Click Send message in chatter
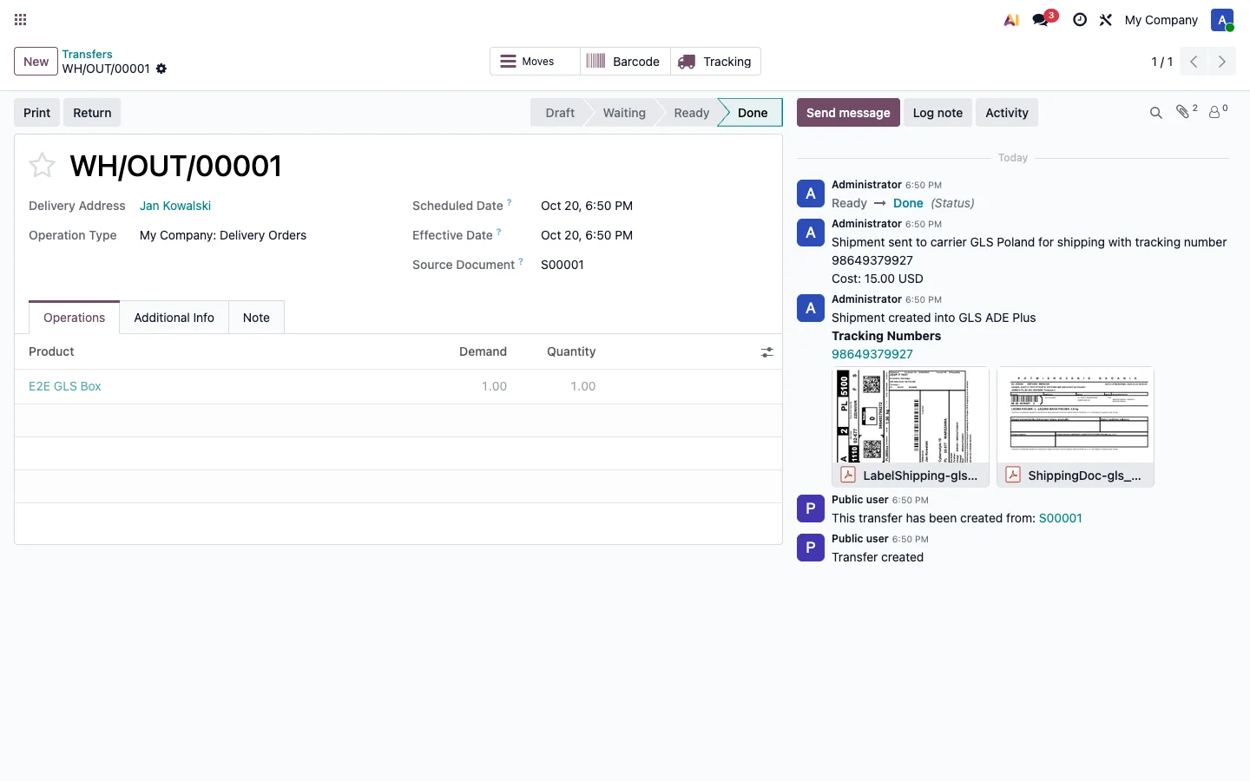Viewport: 1250px width, 781px height. (848, 113)
